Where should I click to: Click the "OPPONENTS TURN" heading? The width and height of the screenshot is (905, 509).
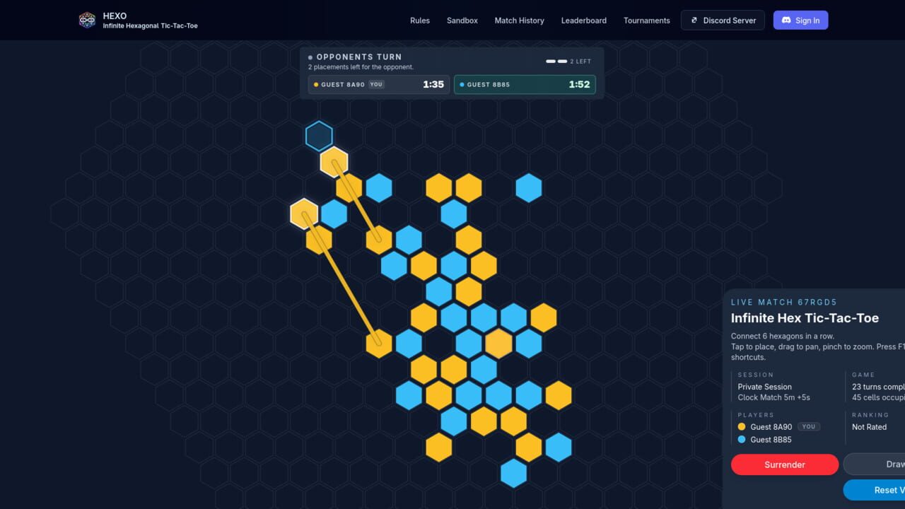359,57
